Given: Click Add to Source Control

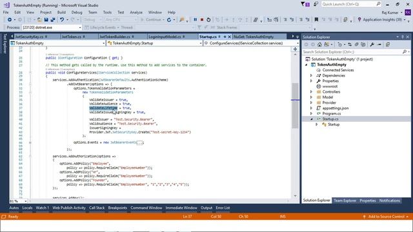Looking at the screenshot, I should [x=386, y=217].
